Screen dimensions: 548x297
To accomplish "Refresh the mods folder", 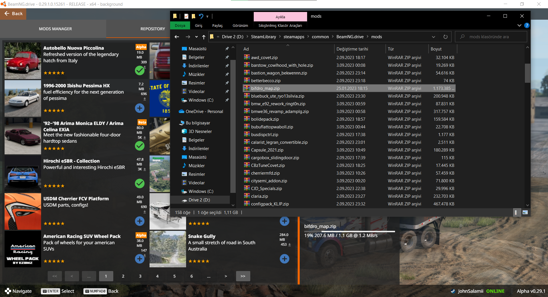I will pyautogui.click(x=445, y=37).
